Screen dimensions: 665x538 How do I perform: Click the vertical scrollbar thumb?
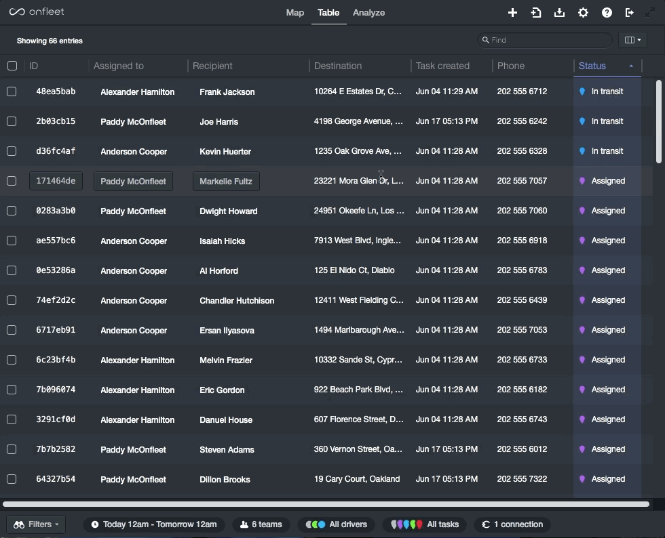[659, 121]
